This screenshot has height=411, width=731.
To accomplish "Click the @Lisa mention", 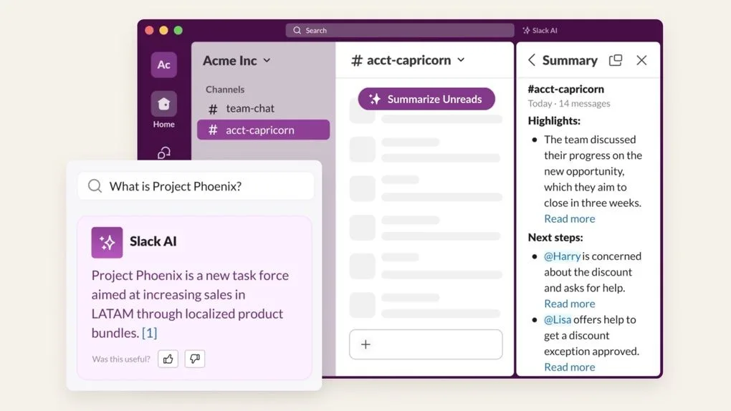I will (558, 319).
